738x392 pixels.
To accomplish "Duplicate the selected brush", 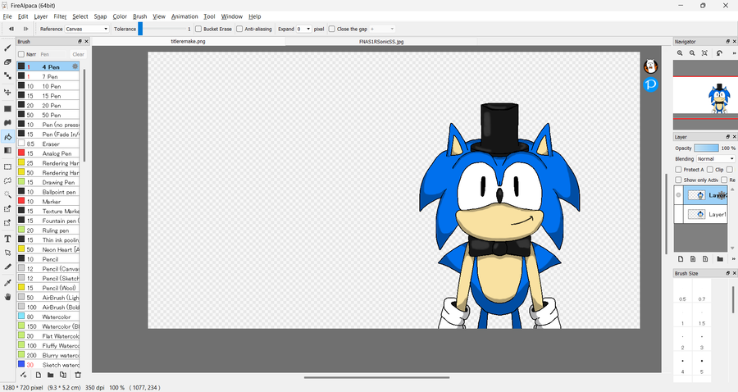I will point(63,375).
